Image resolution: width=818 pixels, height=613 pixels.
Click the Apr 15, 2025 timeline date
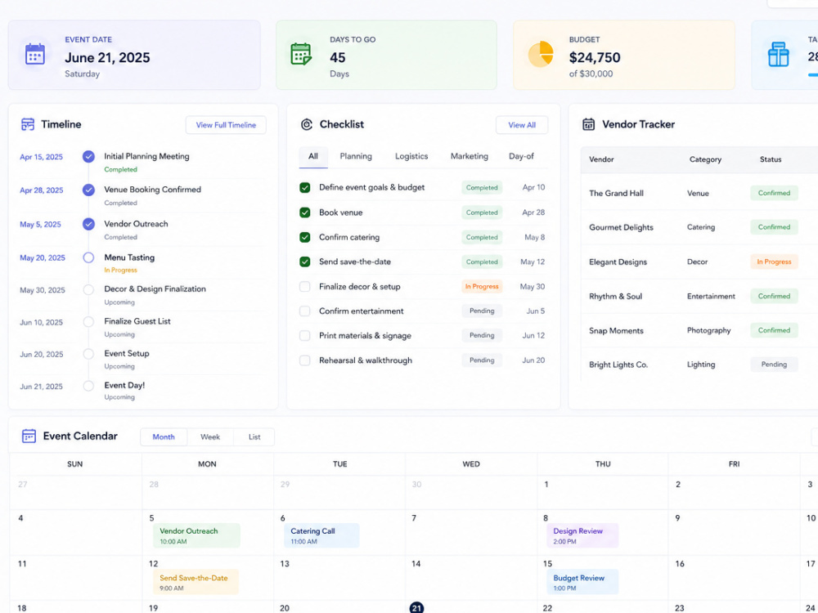click(41, 157)
